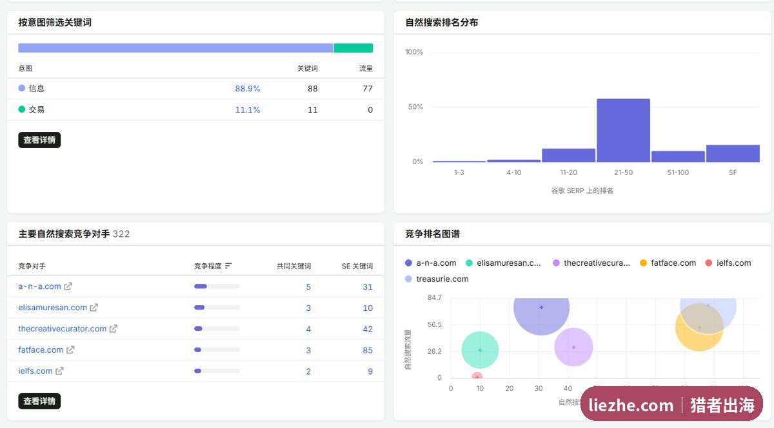The image size is (774, 428).
Task: Click competition level bar for a-n-a.com
Action: [x=217, y=286]
